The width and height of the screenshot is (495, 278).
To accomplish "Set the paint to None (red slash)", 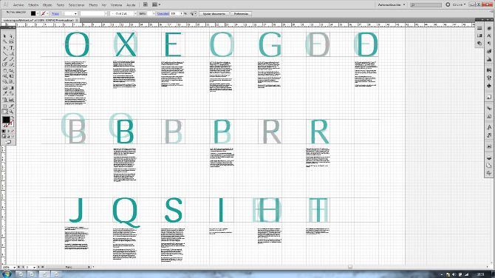I will (x=13, y=131).
